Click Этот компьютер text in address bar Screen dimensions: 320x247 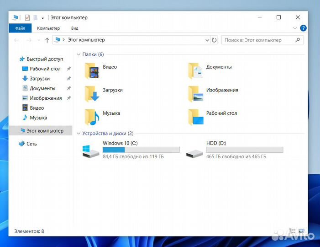[x=86, y=40]
